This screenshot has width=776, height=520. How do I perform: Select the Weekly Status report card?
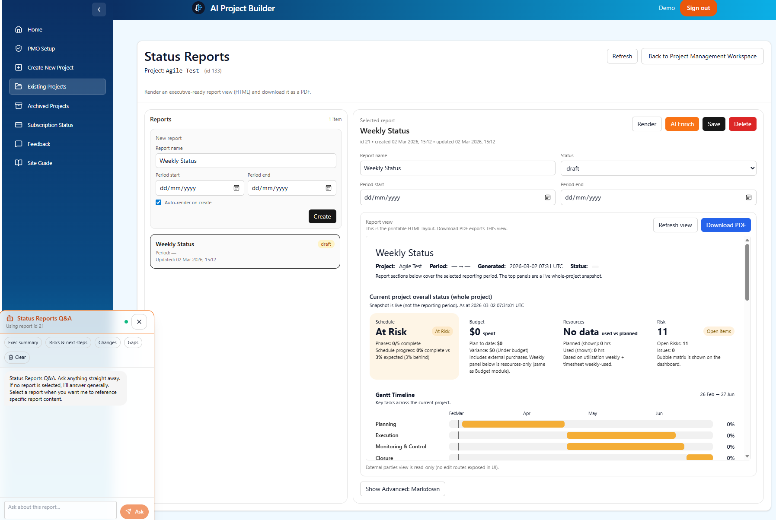point(245,251)
